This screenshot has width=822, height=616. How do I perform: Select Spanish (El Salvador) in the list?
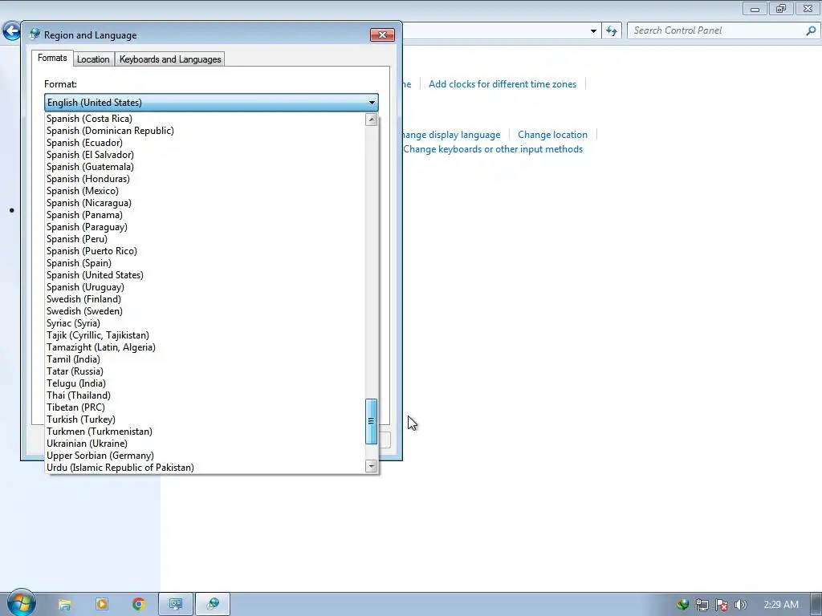205,155
